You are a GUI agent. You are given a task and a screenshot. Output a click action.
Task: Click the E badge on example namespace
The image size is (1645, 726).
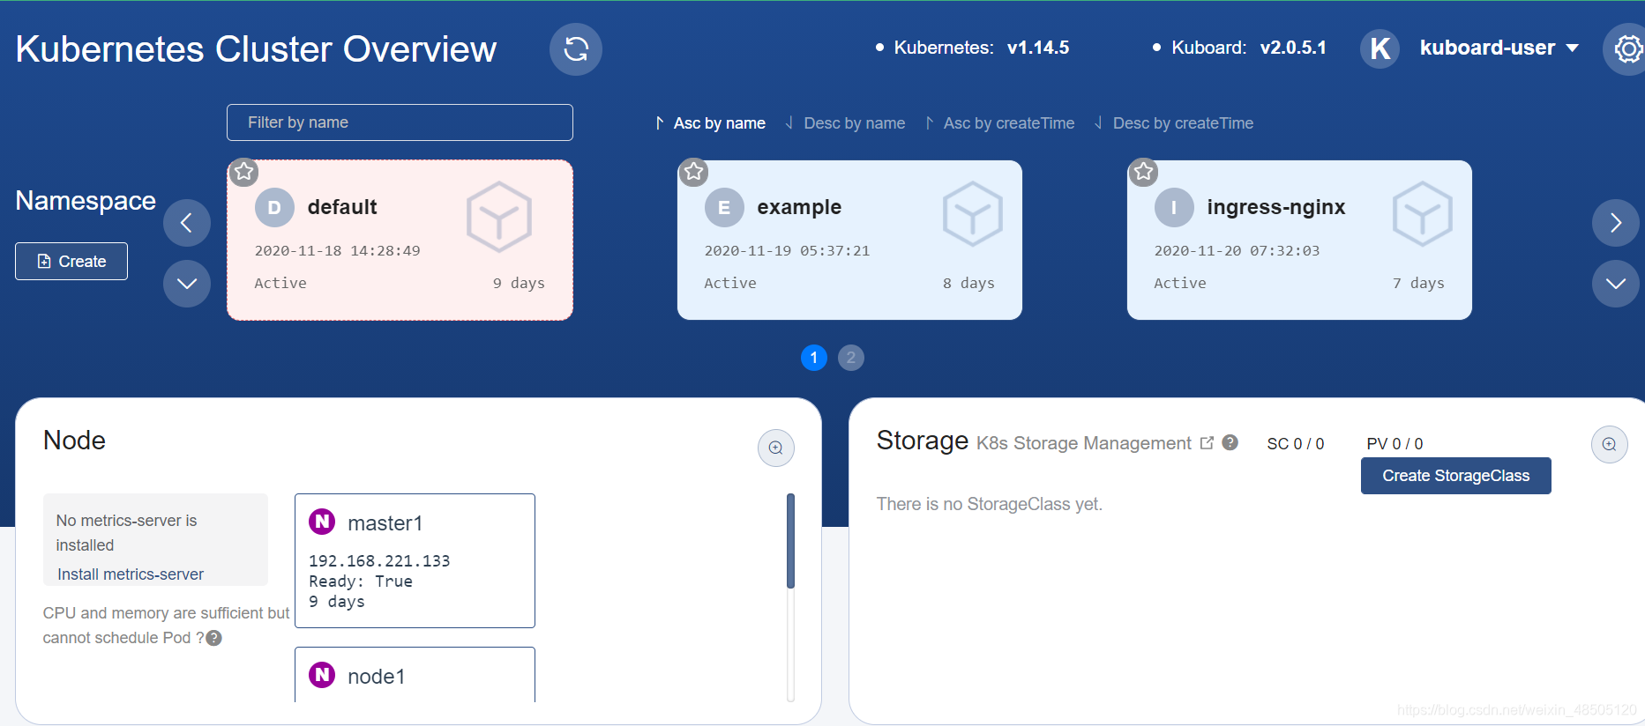724,208
